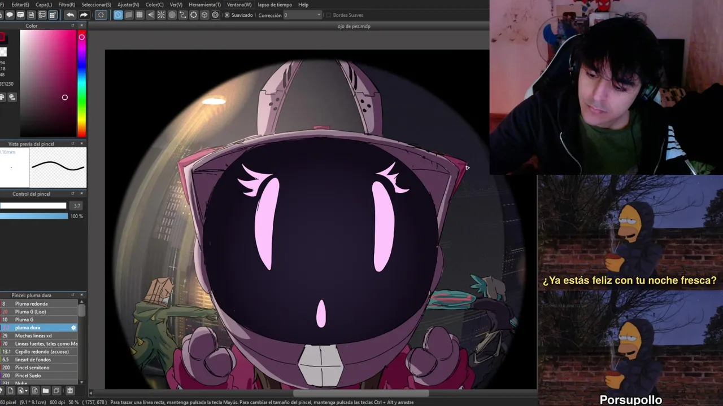Viewport: 723px width, 406px height.
Task: Select the Muchas lineas xd brush
Action: (39, 336)
